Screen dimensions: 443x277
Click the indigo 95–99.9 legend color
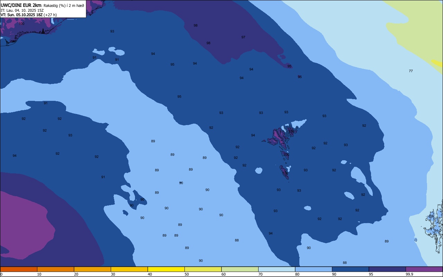click(387, 269)
